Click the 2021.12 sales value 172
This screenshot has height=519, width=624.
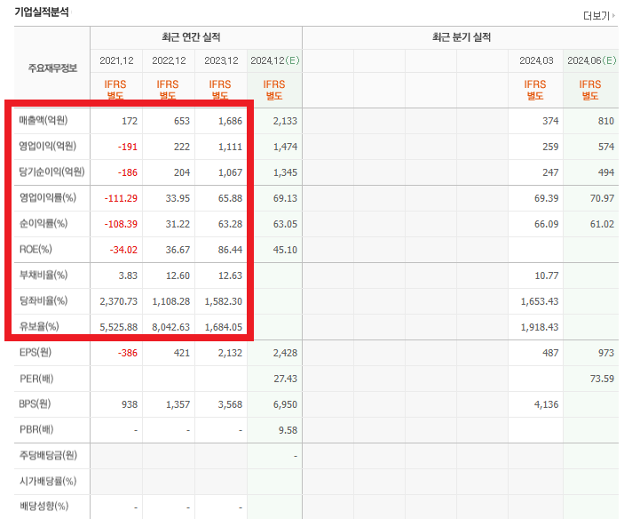(130, 121)
